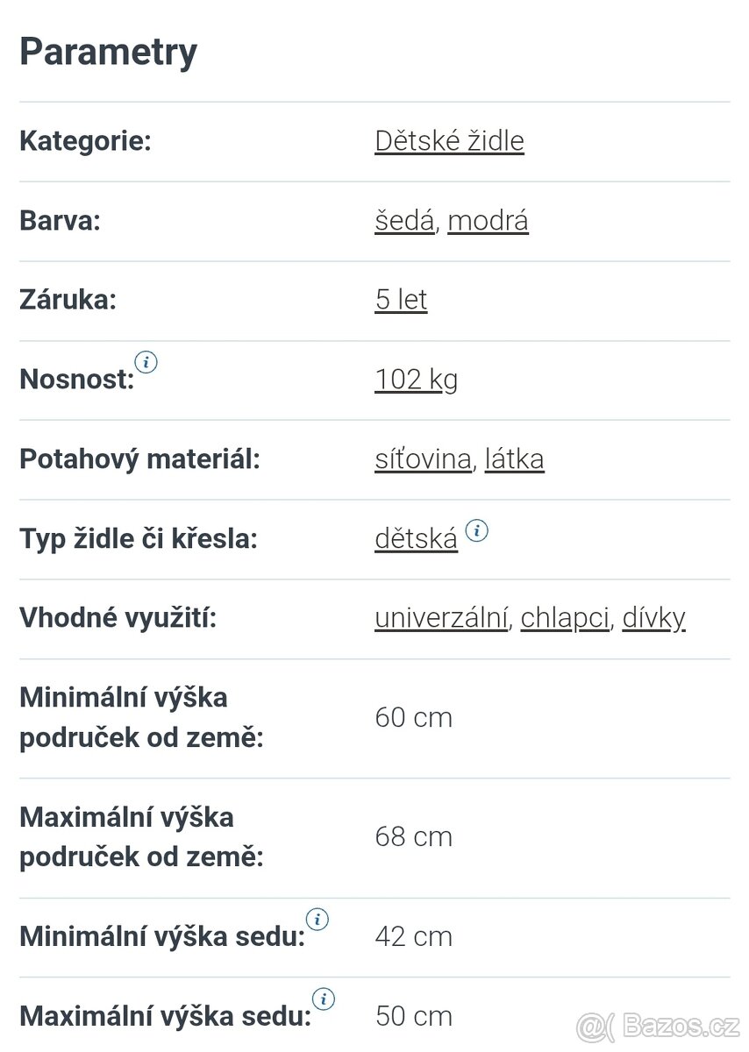Open the Dětské židle category link

coord(449,140)
